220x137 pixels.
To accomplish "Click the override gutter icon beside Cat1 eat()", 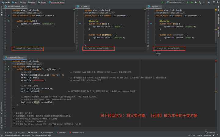I will (x=80, y=23).
